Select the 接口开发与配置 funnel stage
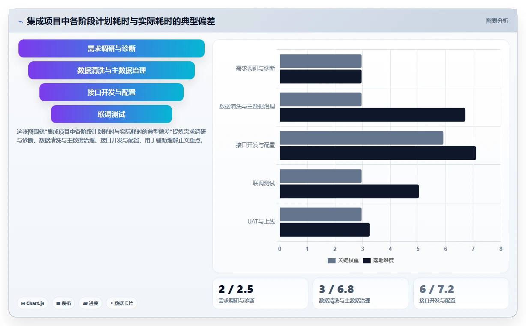 (111, 92)
